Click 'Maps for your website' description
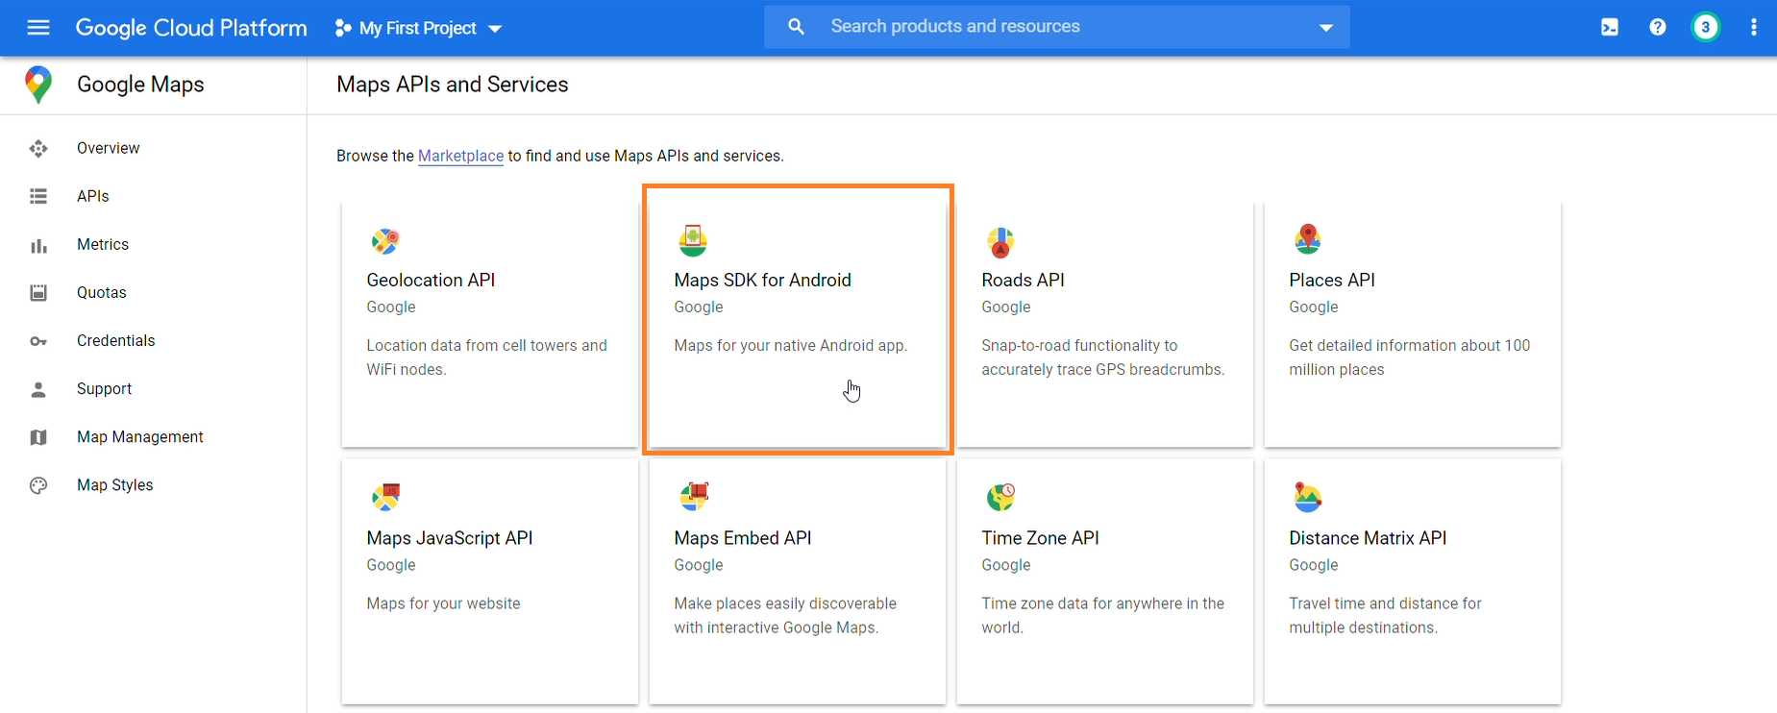Screen dimensions: 1777x713 click(x=443, y=603)
